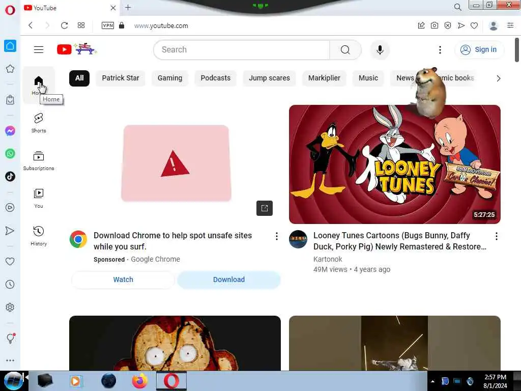Open a new tab with plus button

tap(128, 7)
